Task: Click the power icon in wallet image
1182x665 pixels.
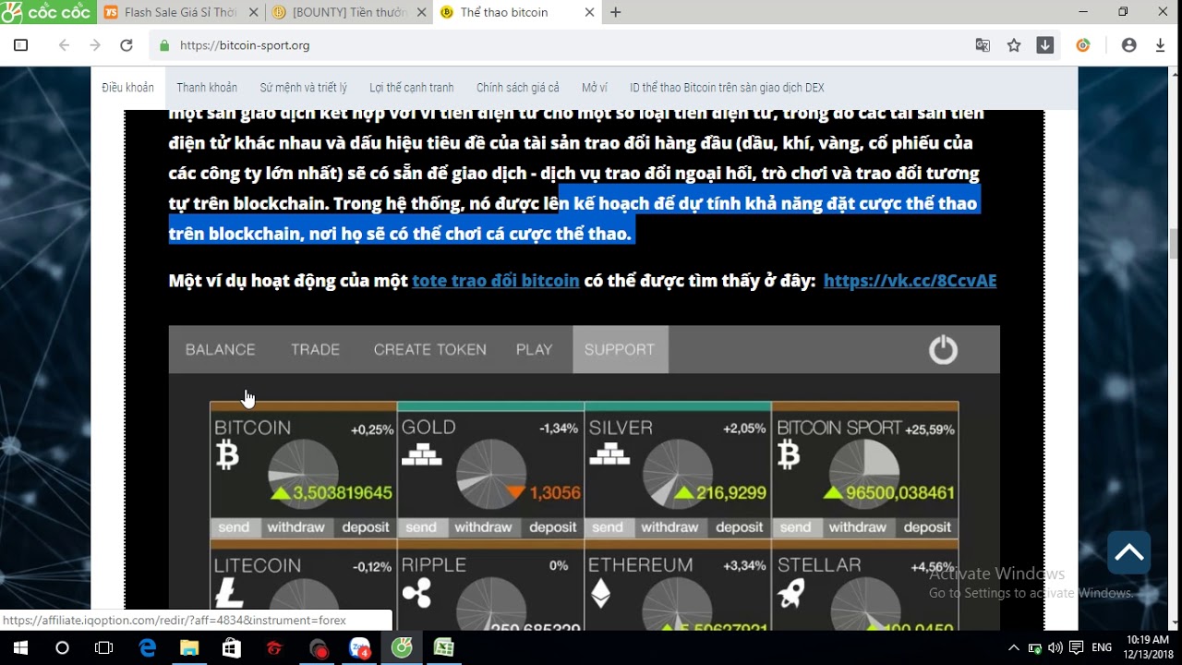Action: click(943, 350)
